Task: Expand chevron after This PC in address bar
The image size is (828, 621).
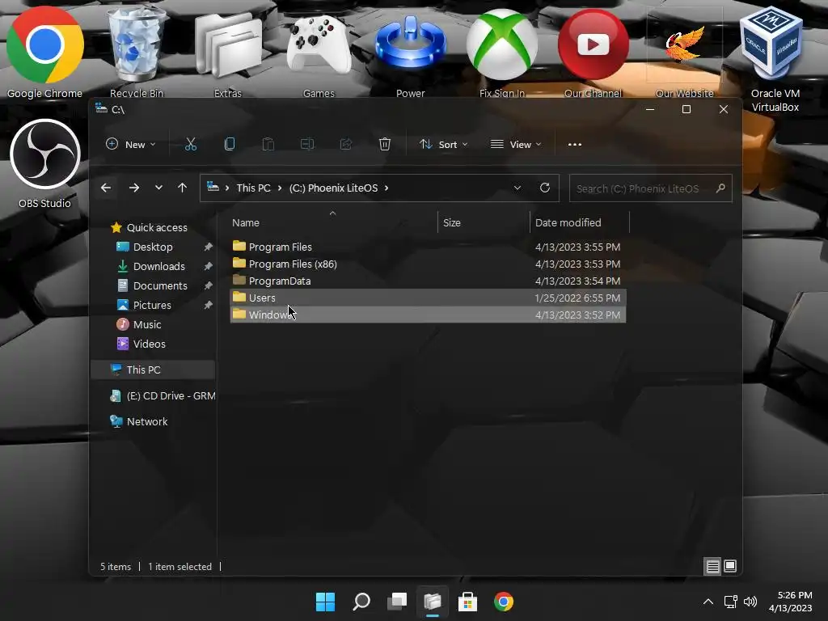Action: tap(280, 188)
